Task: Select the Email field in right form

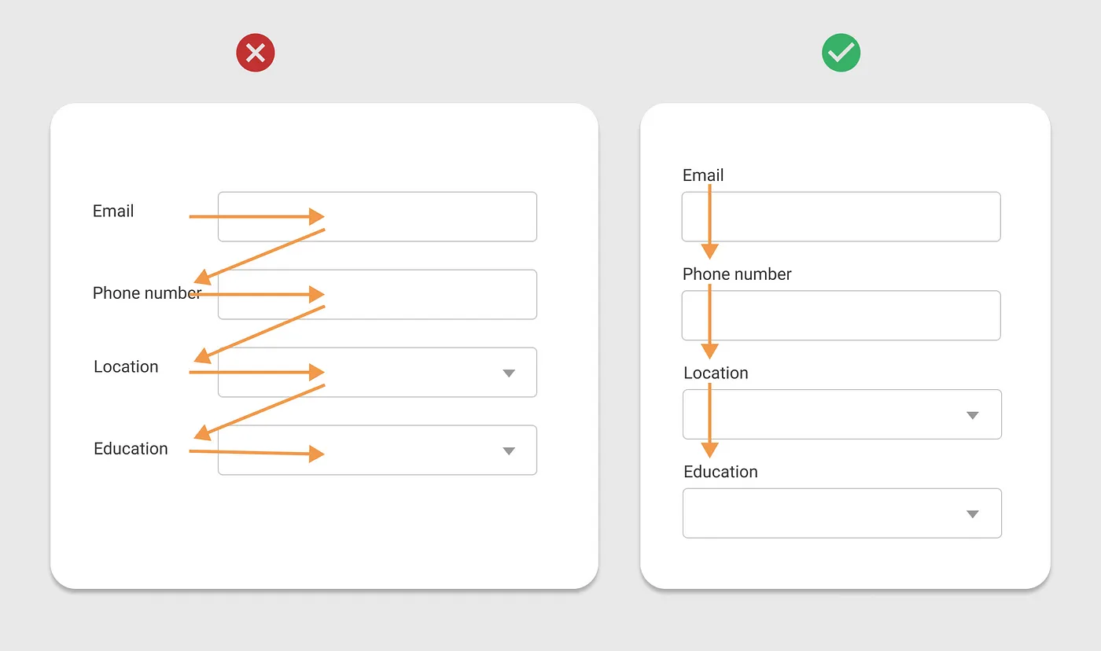Action: click(841, 216)
